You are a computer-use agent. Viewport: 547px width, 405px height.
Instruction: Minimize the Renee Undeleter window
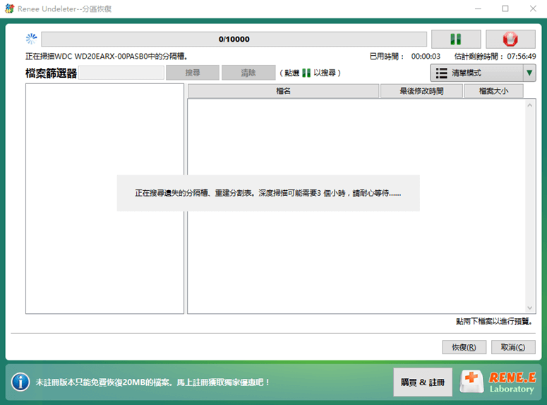[x=478, y=8]
